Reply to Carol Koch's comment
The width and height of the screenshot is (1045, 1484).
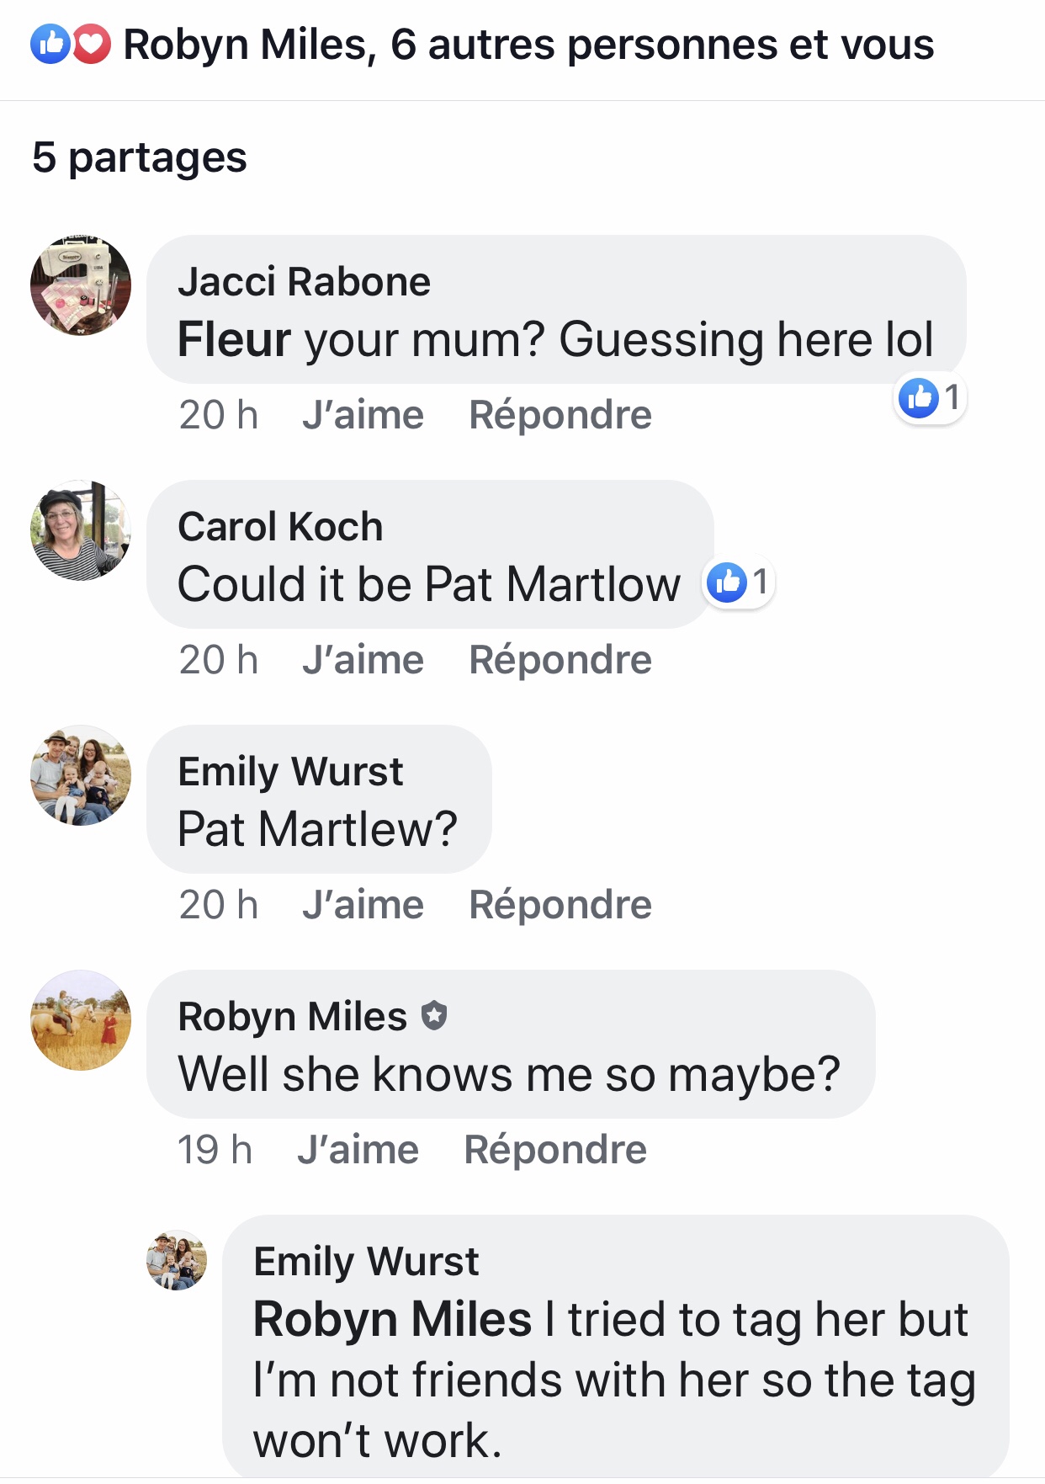point(560,660)
